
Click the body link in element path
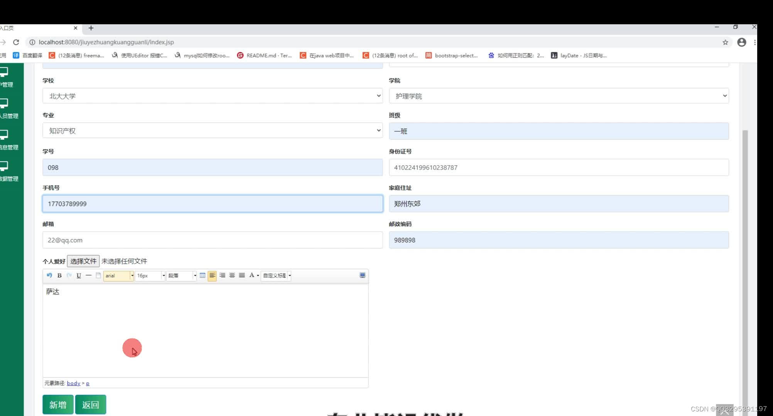73,383
